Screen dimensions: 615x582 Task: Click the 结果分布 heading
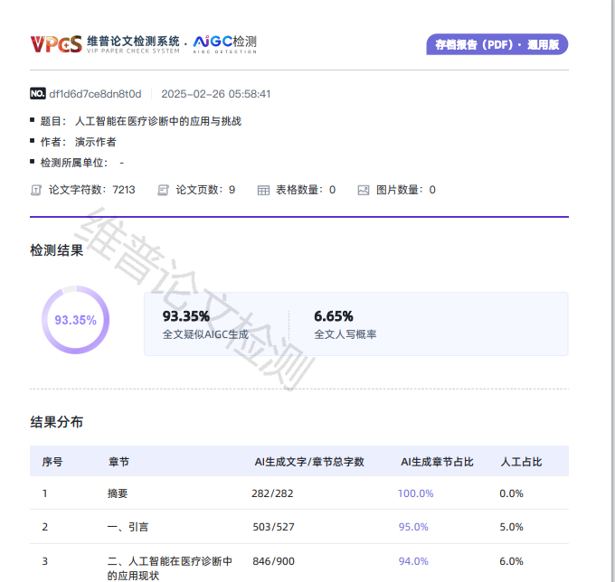pyautogui.click(x=56, y=422)
